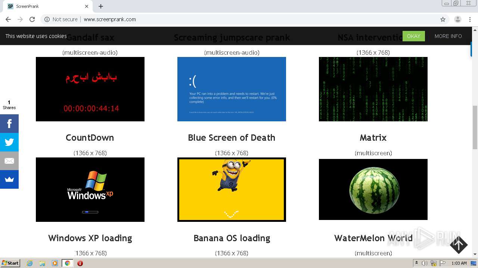The width and height of the screenshot is (478, 268).
Task: Open the Action Center flag icon
Action: pos(442,263)
